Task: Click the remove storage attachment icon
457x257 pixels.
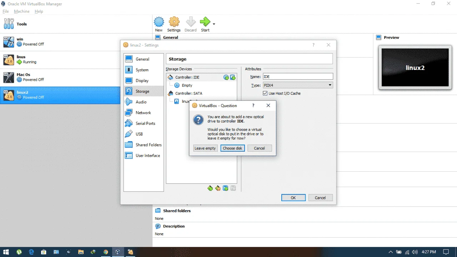Action: pos(233,188)
